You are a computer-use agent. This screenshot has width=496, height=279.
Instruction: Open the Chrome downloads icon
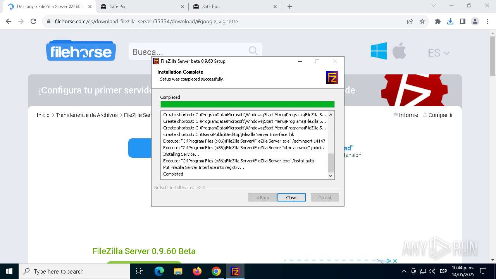450,21
